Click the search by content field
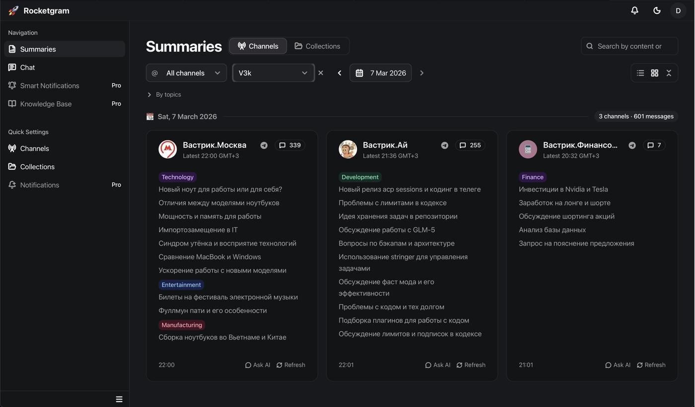 [x=629, y=46]
